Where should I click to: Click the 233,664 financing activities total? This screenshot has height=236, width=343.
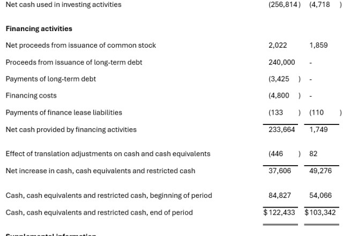click(282, 130)
